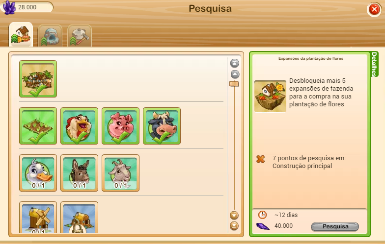
Task: Select the donkey research icon
Action: point(80,173)
